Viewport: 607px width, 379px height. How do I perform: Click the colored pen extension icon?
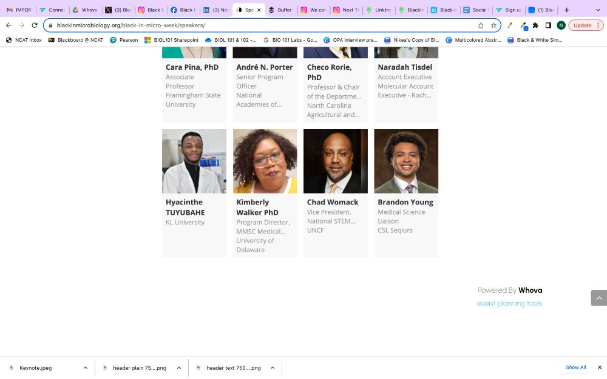pyautogui.click(x=510, y=25)
